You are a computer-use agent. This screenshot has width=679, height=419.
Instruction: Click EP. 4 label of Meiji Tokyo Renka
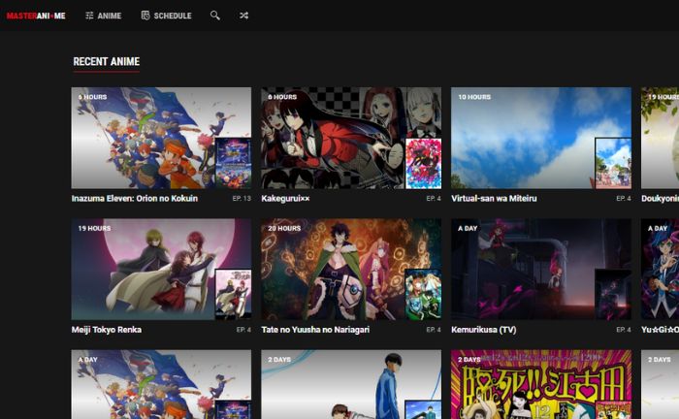click(x=243, y=330)
